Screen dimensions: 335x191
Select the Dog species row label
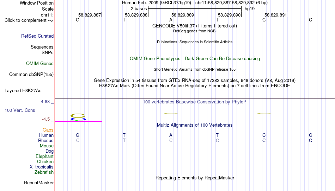click(x=50, y=151)
